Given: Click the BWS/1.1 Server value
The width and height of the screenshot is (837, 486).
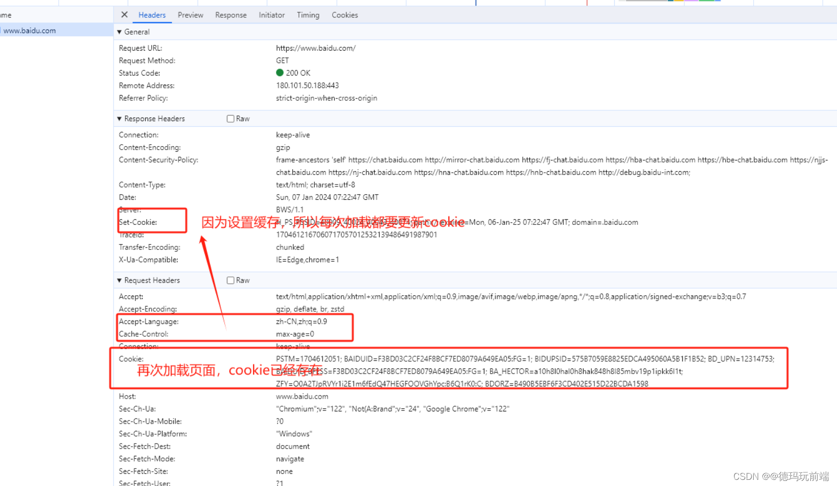Looking at the screenshot, I should (x=290, y=210).
